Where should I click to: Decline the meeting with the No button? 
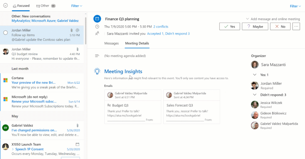point(280,26)
